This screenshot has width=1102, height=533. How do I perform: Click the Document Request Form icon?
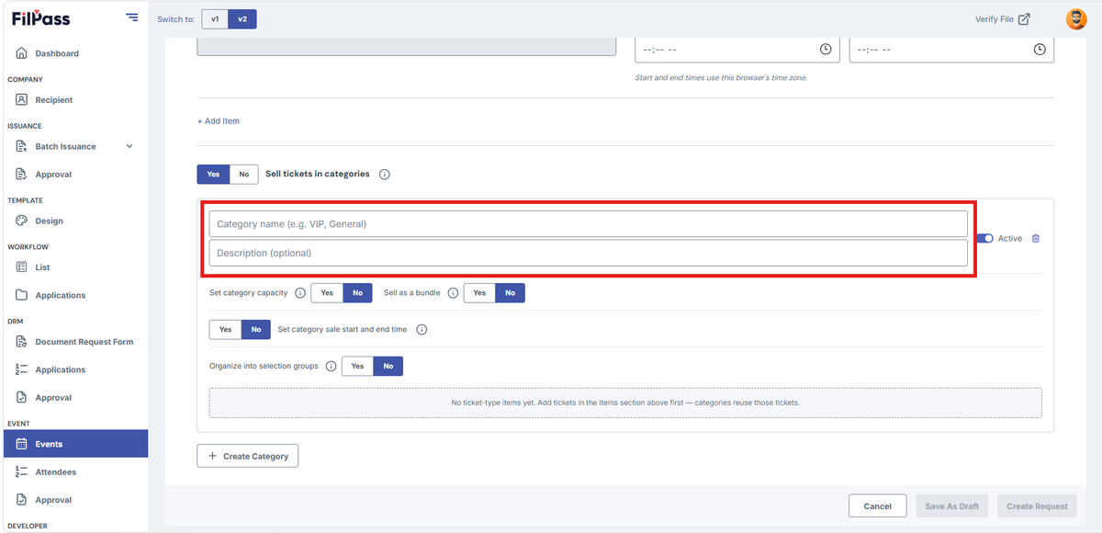(x=22, y=342)
